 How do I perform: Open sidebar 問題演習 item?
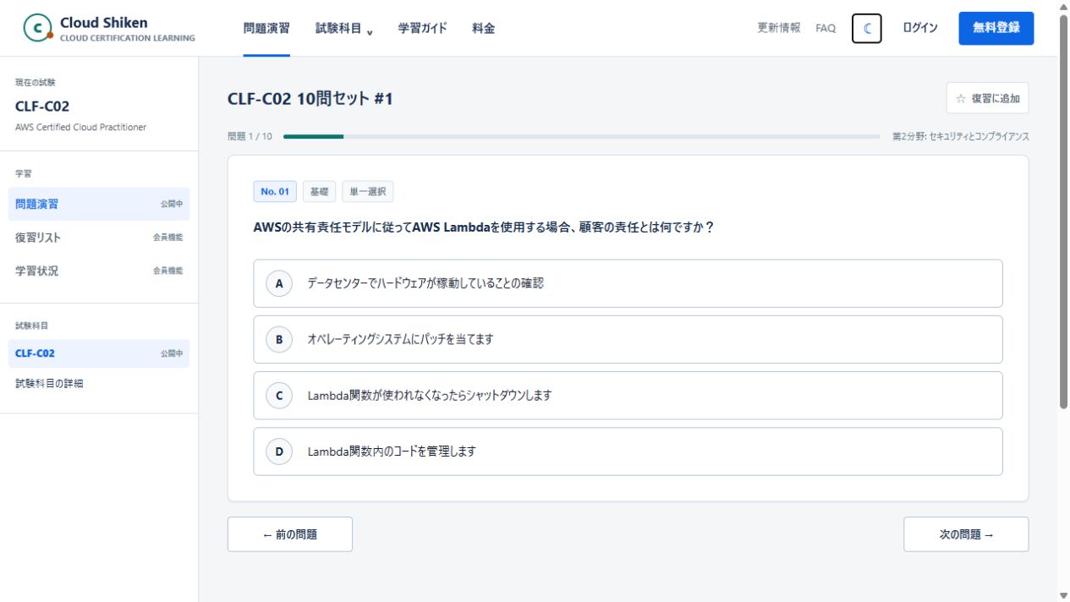[x=99, y=204]
